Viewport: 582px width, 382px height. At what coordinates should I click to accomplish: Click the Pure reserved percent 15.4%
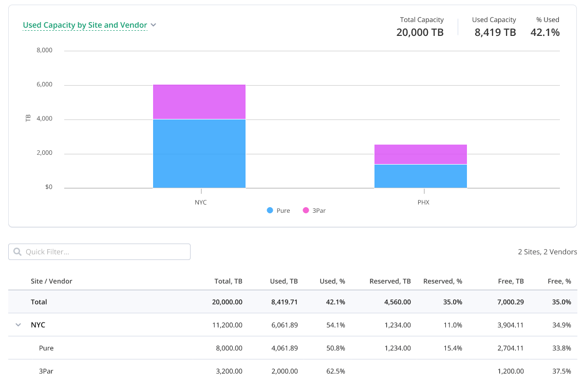(x=453, y=348)
